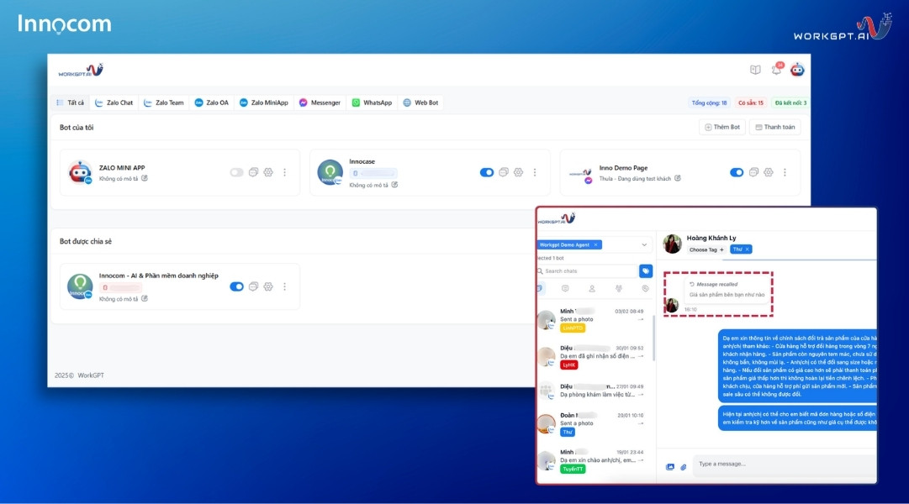Open the notifications bell icon
Screen dimensions: 909x504
click(776, 70)
